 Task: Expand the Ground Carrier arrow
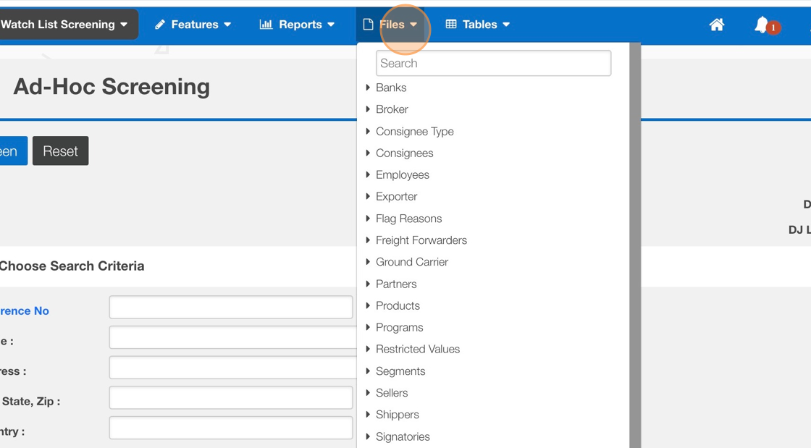(368, 262)
